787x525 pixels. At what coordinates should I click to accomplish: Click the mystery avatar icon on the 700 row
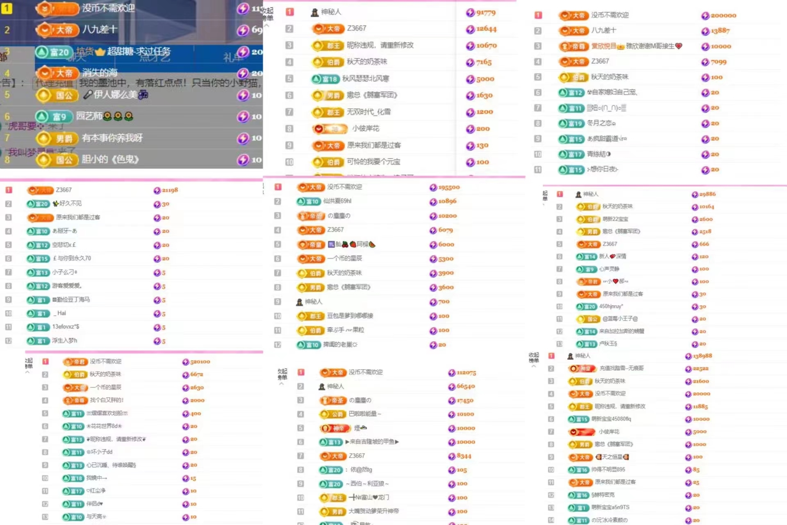[x=299, y=302]
